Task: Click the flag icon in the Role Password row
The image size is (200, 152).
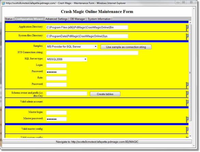Action: tap(187, 85)
